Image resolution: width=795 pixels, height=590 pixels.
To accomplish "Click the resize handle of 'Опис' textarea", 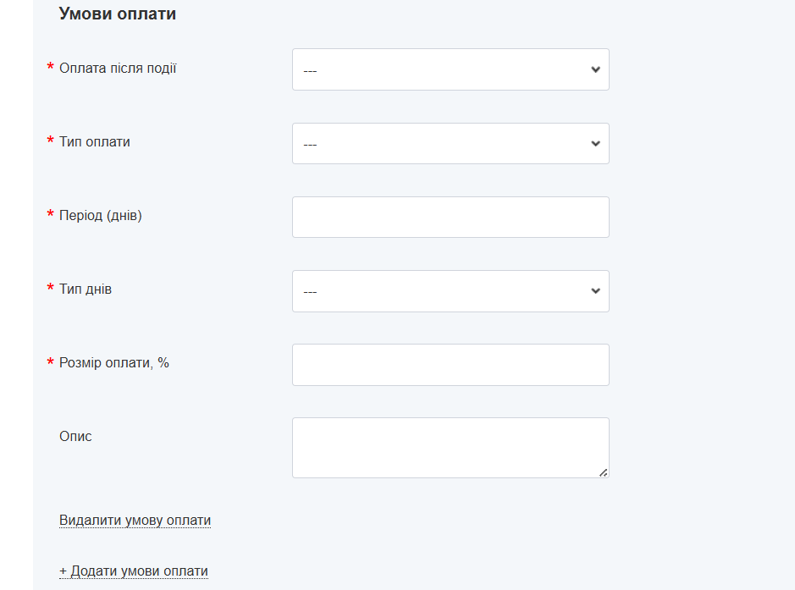I will (603, 472).
